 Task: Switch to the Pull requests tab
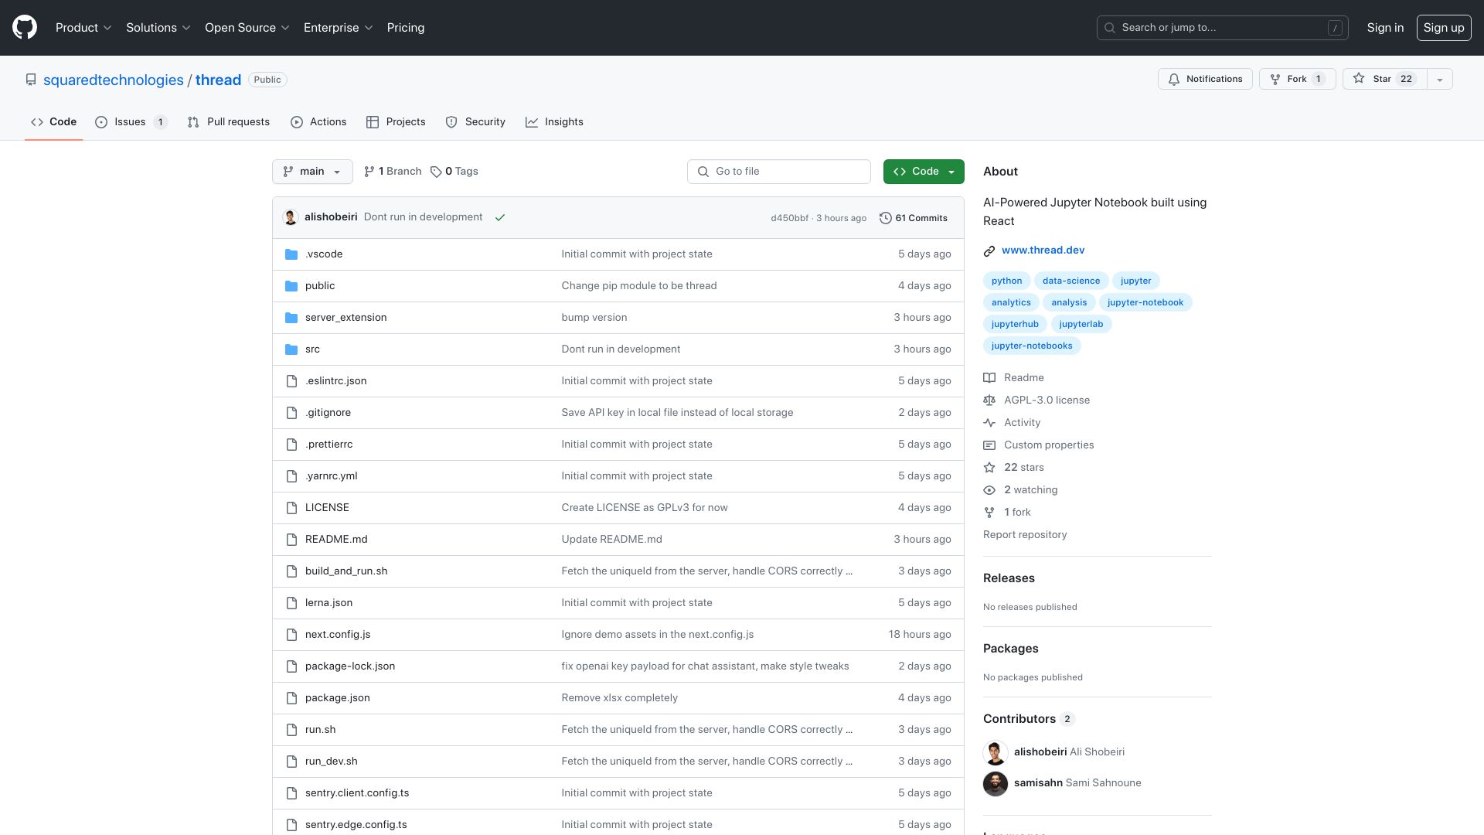click(229, 122)
